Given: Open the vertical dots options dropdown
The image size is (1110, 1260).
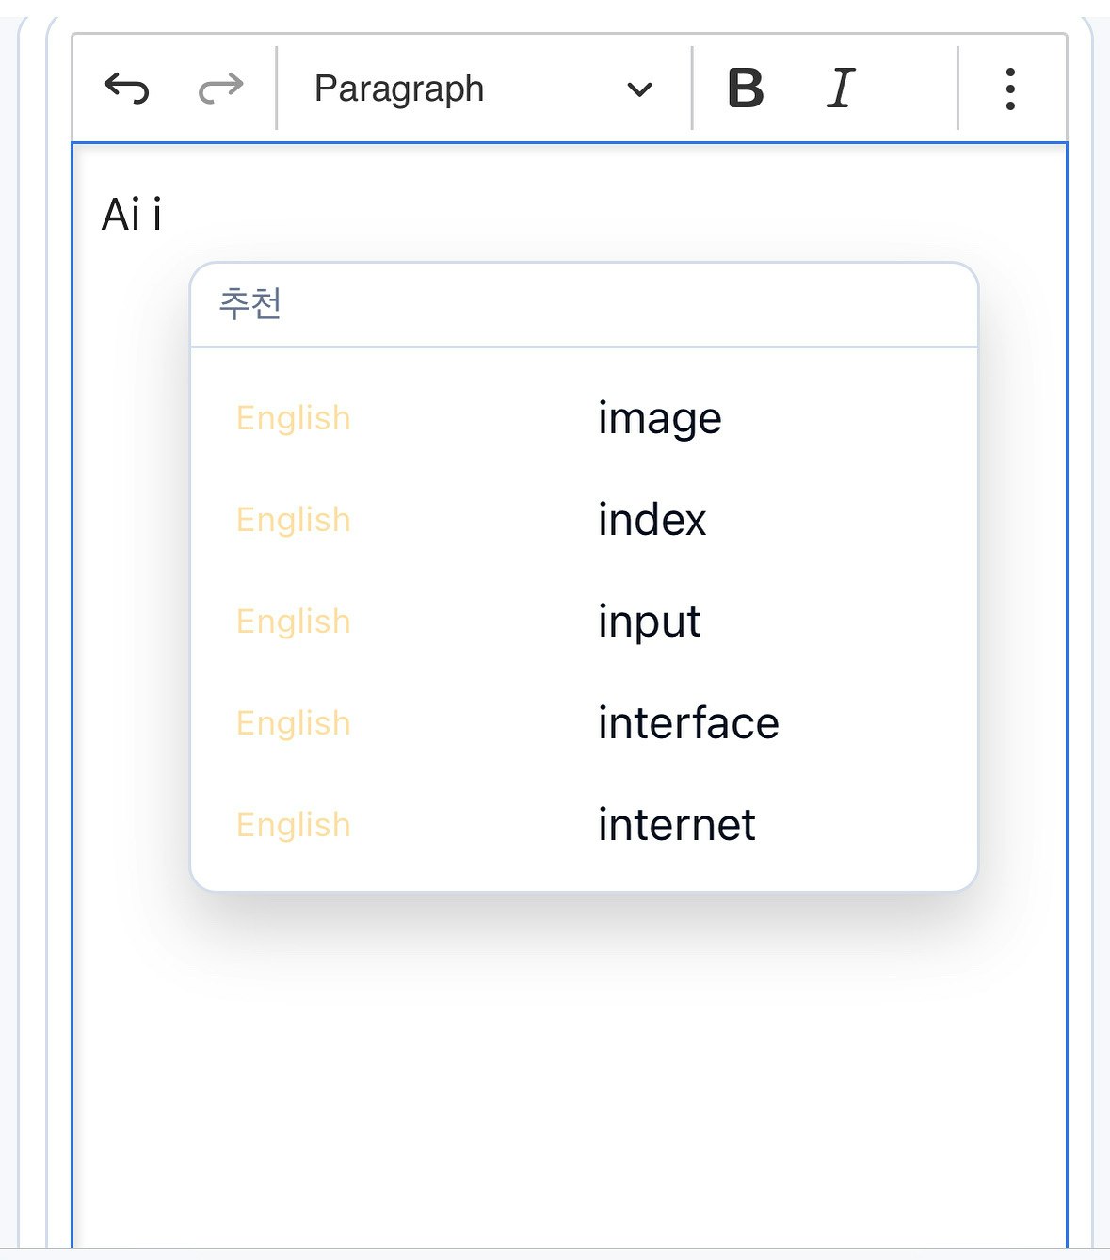Looking at the screenshot, I should pyautogui.click(x=1008, y=89).
